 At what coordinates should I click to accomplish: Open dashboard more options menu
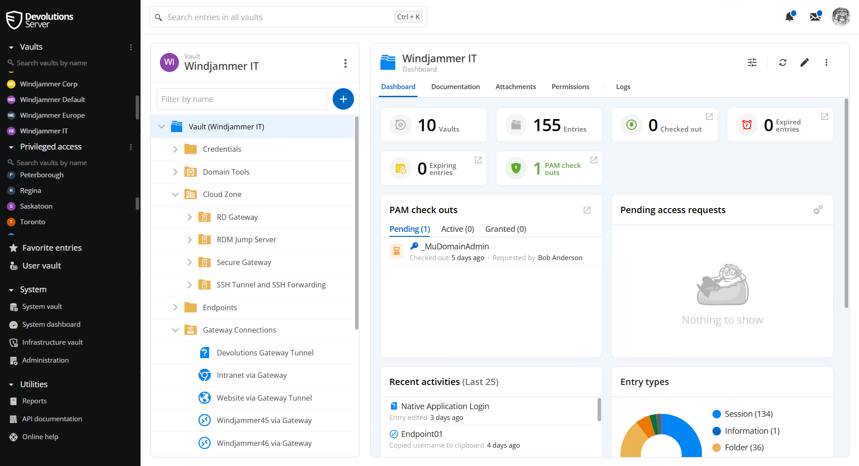826,63
